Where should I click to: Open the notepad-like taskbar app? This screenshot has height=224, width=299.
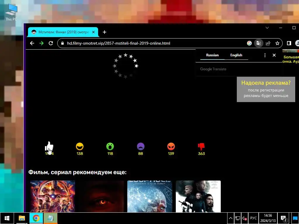50,218
